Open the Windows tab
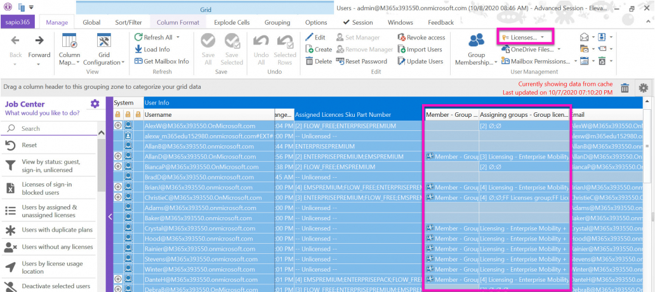The height and width of the screenshot is (292, 655). coord(400,23)
